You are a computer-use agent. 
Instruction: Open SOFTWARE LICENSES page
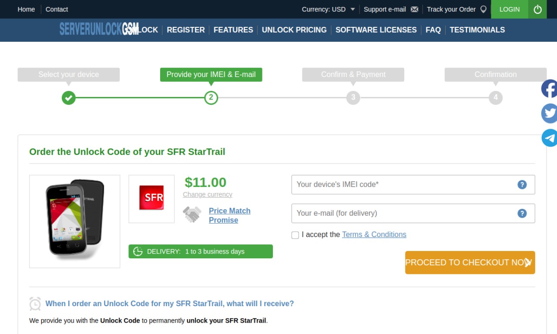[x=376, y=30]
